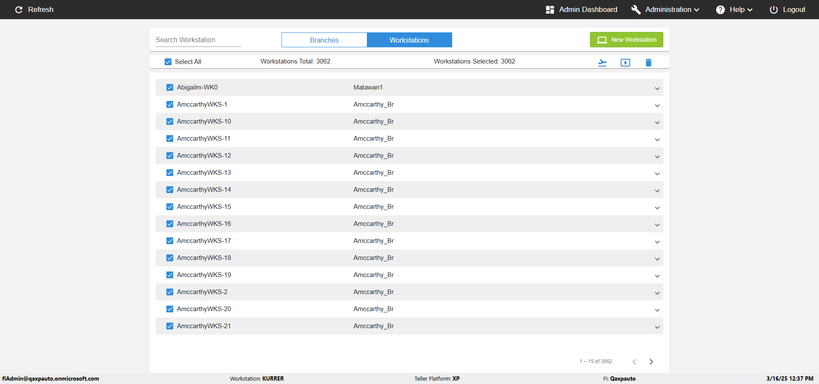819x384 pixels.
Task: Expand AmccarthyWKS-1 row details
Action: 657,105
